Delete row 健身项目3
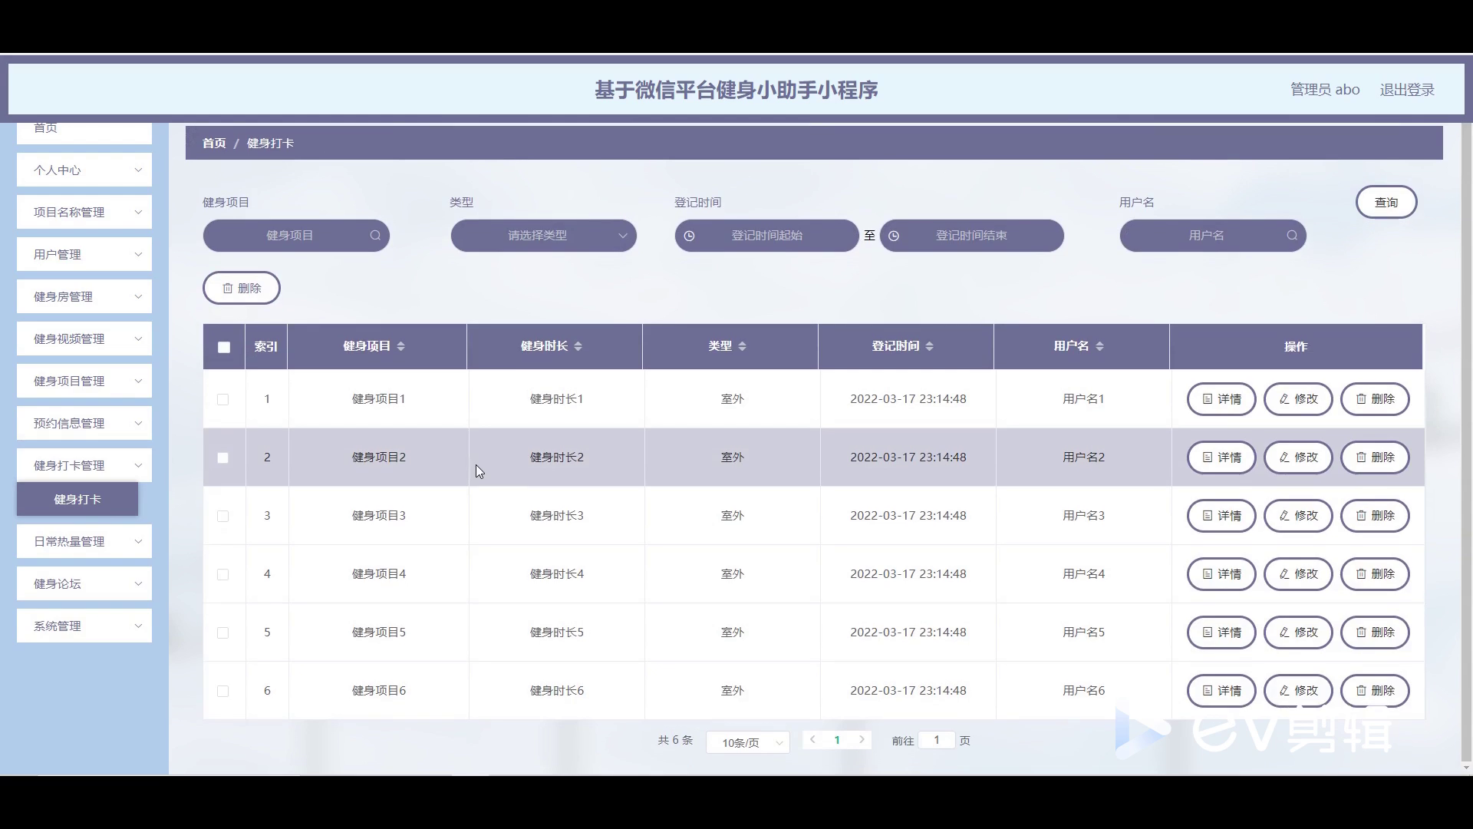The height and width of the screenshot is (829, 1473). 1375,516
